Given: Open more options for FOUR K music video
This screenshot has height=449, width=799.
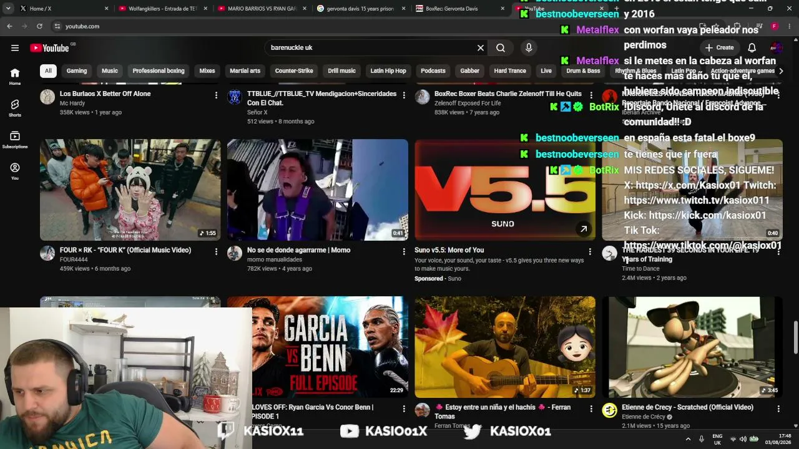Looking at the screenshot, I should pyautogui.click(x=216, y=252).
